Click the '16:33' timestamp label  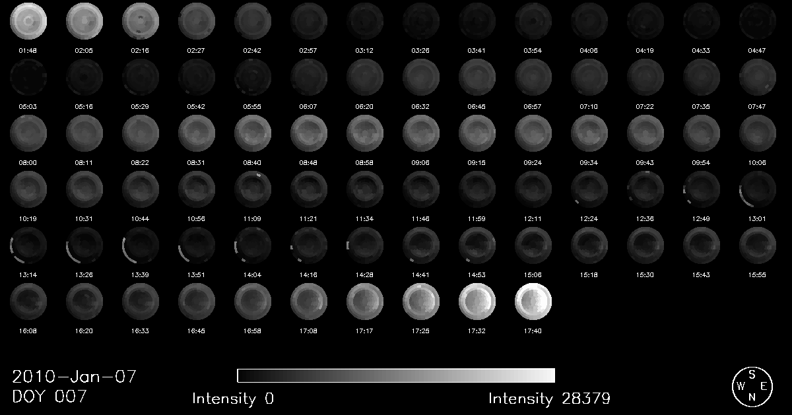coord(140,331)
